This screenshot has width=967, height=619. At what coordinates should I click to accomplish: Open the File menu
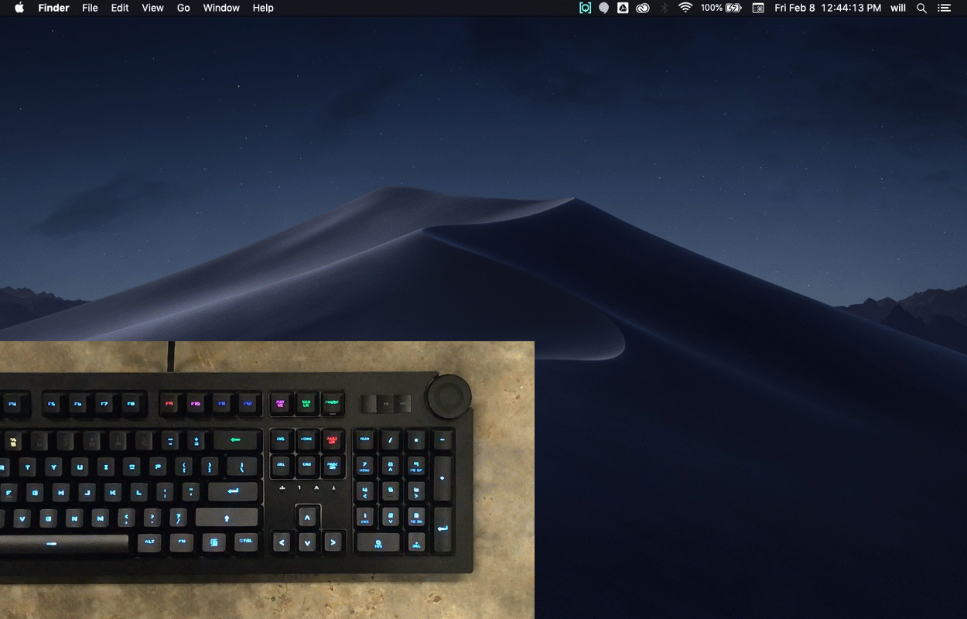tap(90, 8)
